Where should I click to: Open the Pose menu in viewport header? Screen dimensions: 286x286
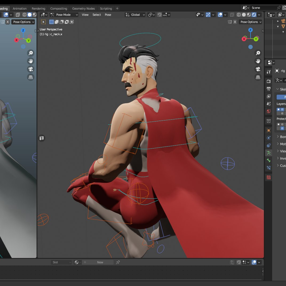pos(108,15)
